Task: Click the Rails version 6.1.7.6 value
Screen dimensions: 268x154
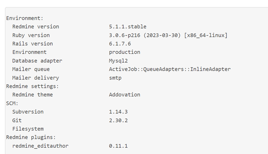Action: [x=120, y=44]
